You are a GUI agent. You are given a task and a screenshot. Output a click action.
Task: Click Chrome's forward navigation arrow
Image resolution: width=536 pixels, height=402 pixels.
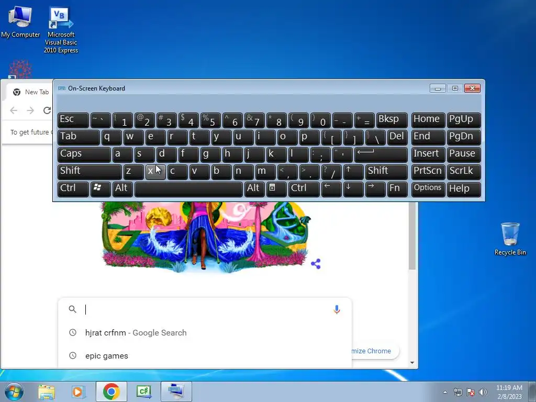click(x=30, y=110)
